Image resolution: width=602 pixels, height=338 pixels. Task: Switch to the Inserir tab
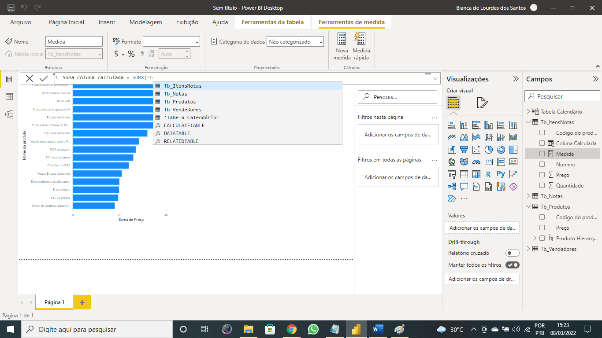107,22
